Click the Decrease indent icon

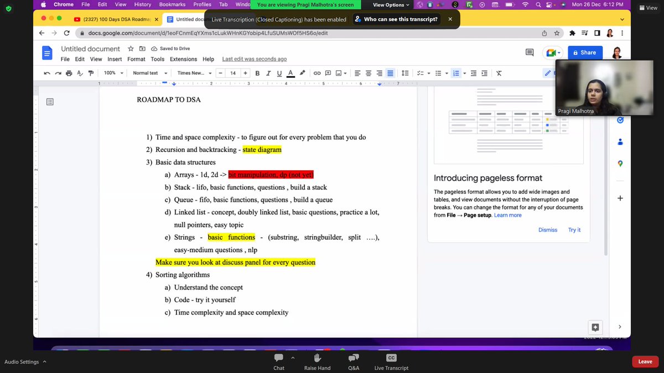474,73
